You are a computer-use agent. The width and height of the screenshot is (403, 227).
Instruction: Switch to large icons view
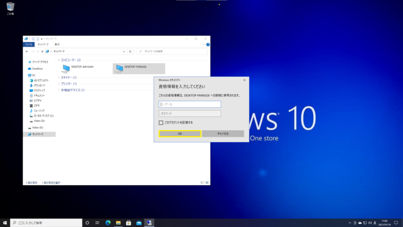[207, 183]
